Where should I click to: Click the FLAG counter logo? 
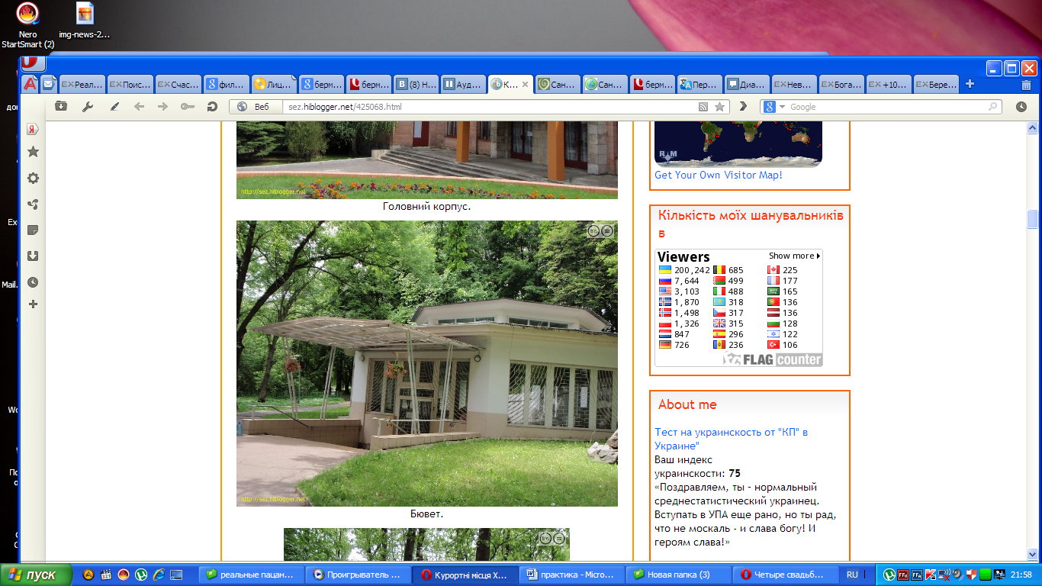[x=773, y=359]
